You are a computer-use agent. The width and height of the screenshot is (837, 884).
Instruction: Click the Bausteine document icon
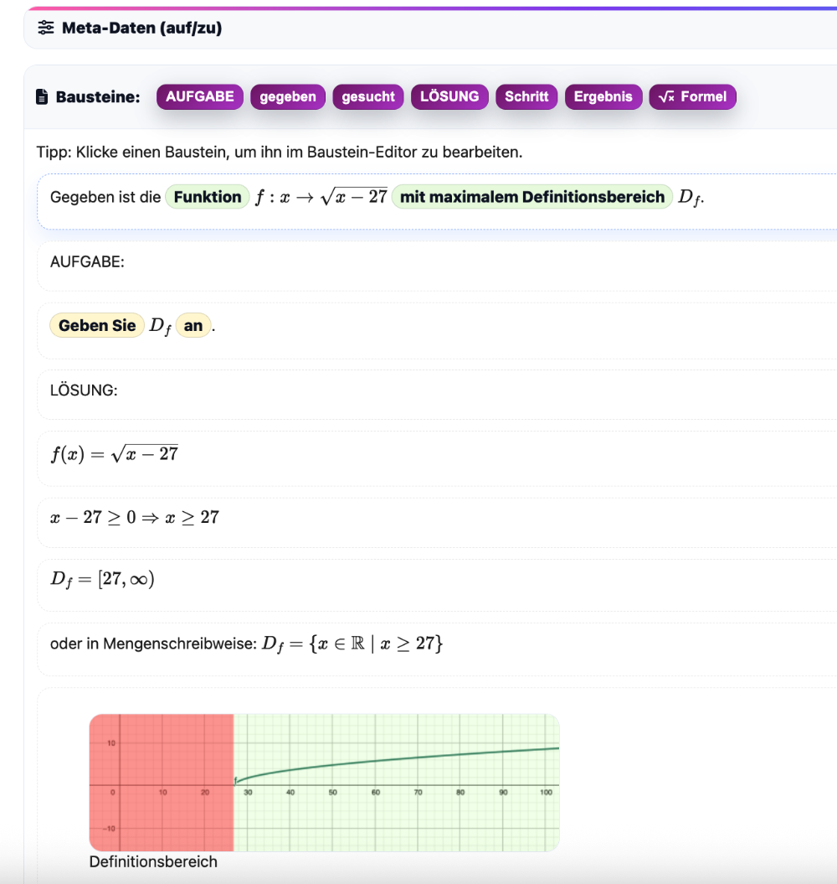point(43,97)
